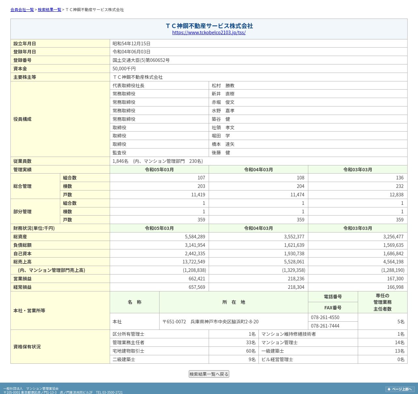
Task: Select president name 松村 勝教
Action: point(223,86)
